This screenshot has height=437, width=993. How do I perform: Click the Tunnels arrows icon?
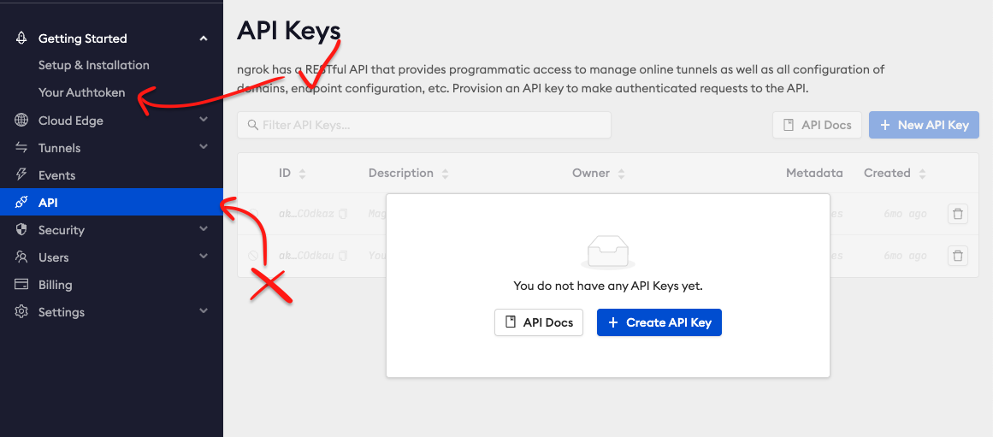[21, 148]
